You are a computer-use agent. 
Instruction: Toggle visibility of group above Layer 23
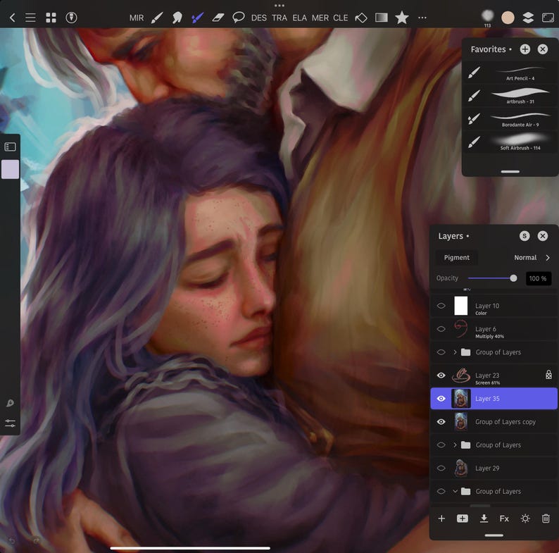click(441, 352)
